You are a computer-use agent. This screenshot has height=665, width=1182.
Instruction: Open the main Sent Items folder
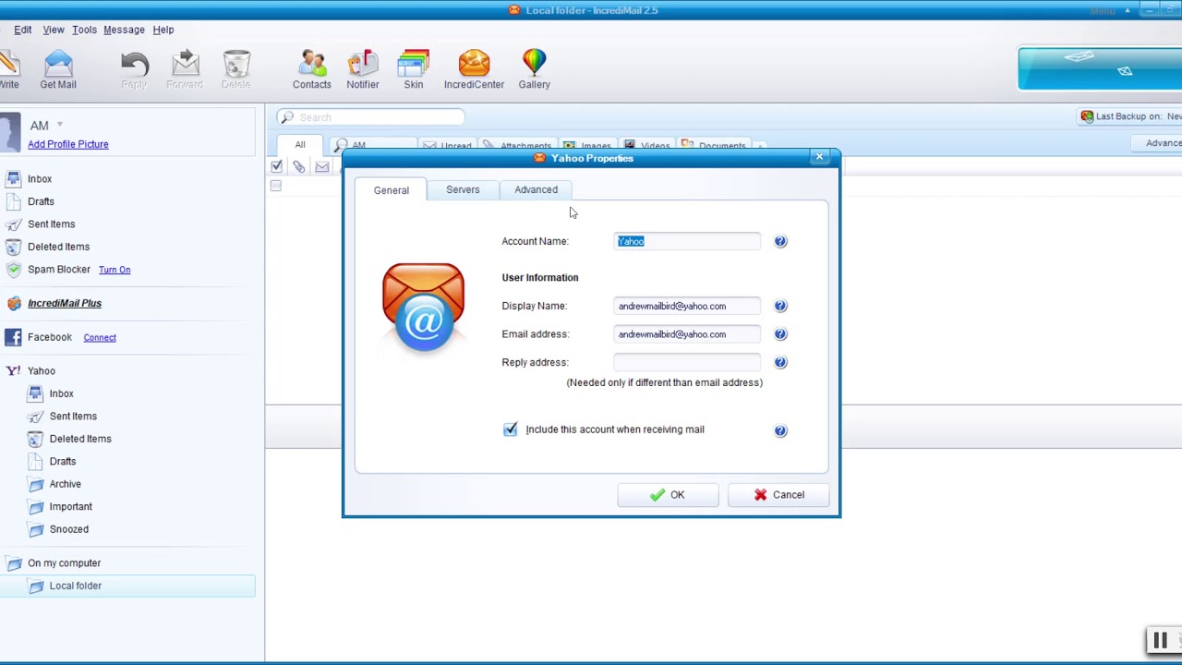(52, 224)
